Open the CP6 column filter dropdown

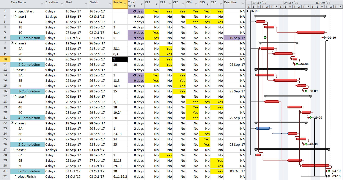[x=221, y=4]
